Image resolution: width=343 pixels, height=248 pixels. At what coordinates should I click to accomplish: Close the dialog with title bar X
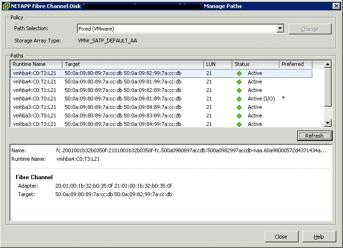pyautogui.click(x=336, y=6)
